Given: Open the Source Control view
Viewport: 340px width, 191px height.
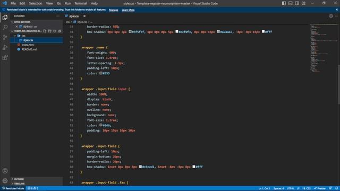Looking at the screenshot, I should tap(5, 37).
